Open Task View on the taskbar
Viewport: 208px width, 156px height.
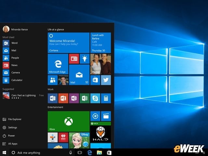click(x=80, y=152)
